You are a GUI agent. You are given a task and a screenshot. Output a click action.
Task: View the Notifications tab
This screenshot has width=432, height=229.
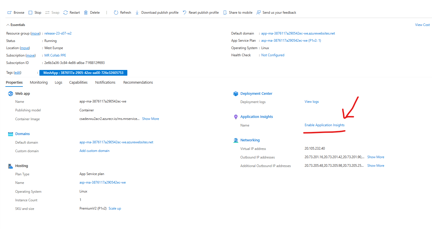pyautogui.click(x=105, y=82)
